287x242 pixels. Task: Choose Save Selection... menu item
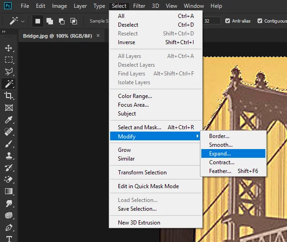coord(156,209)
